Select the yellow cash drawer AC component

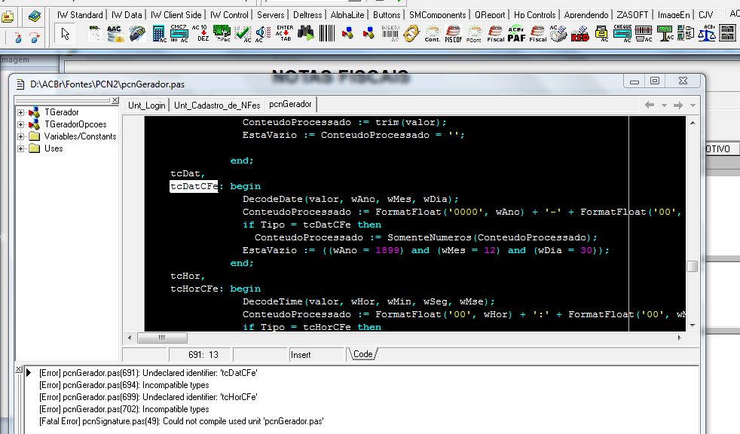601,34
